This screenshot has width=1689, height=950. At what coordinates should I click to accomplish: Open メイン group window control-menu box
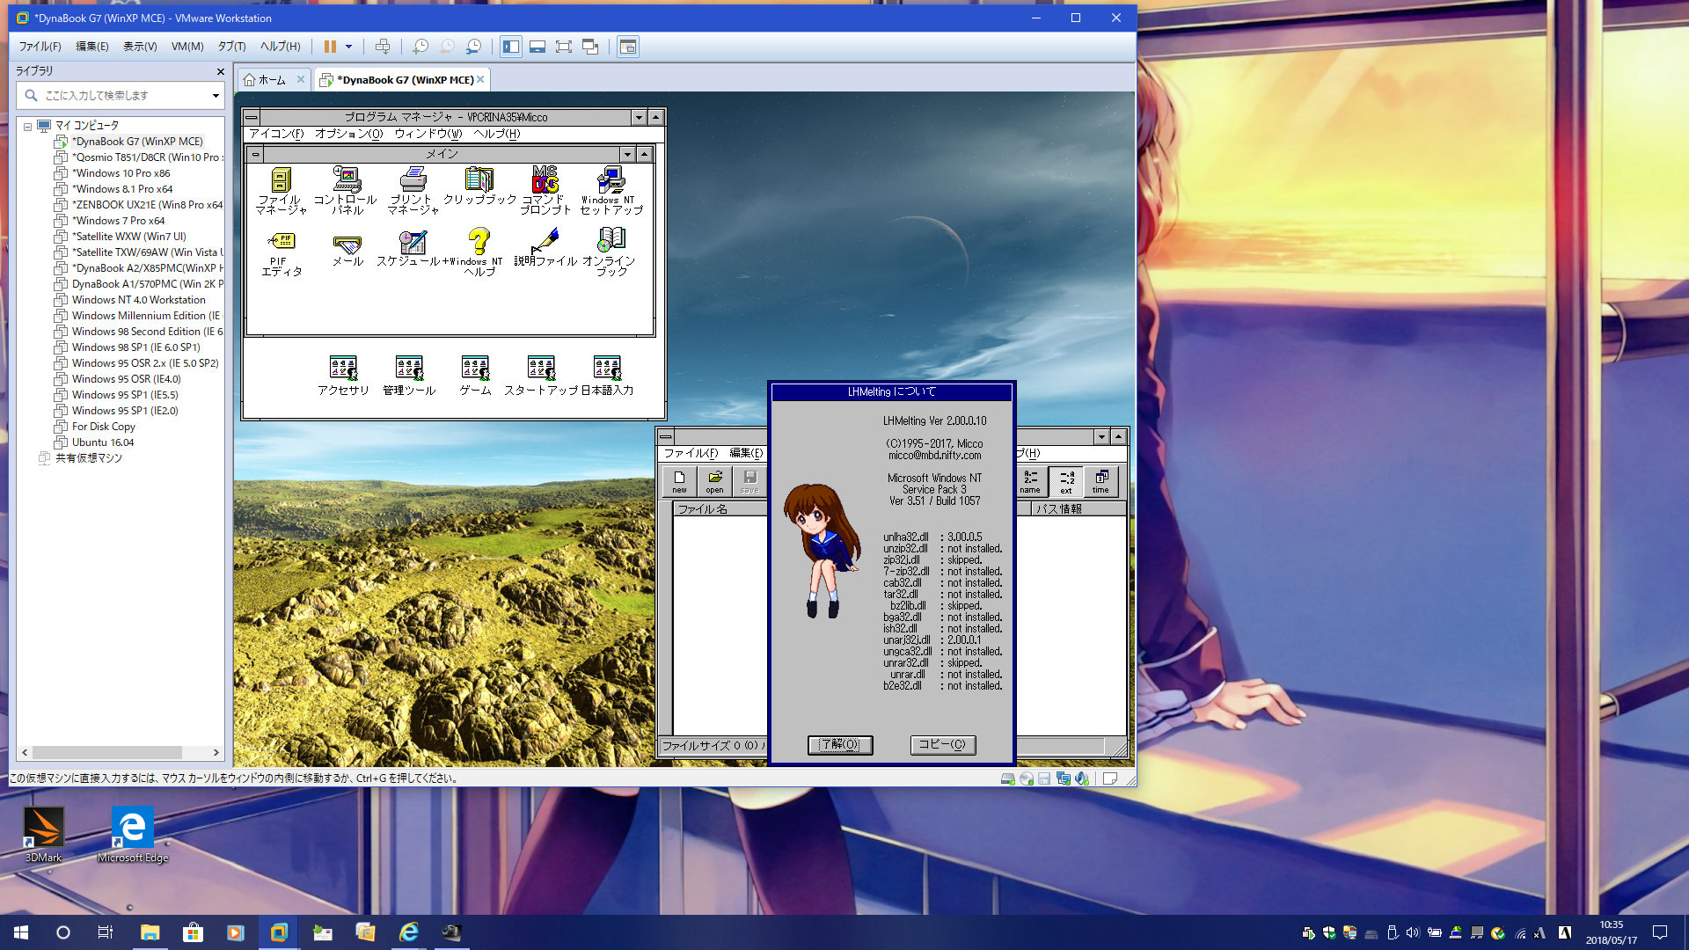coord(255,154)
